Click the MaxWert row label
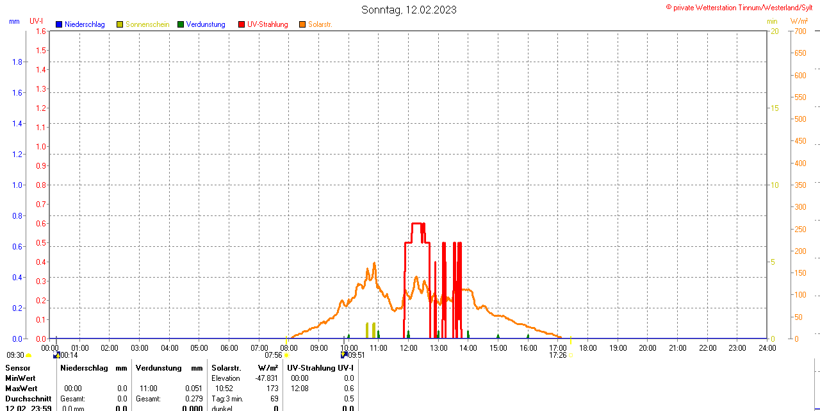Viewport: 820px width, 411px height. tap(21, 389)
